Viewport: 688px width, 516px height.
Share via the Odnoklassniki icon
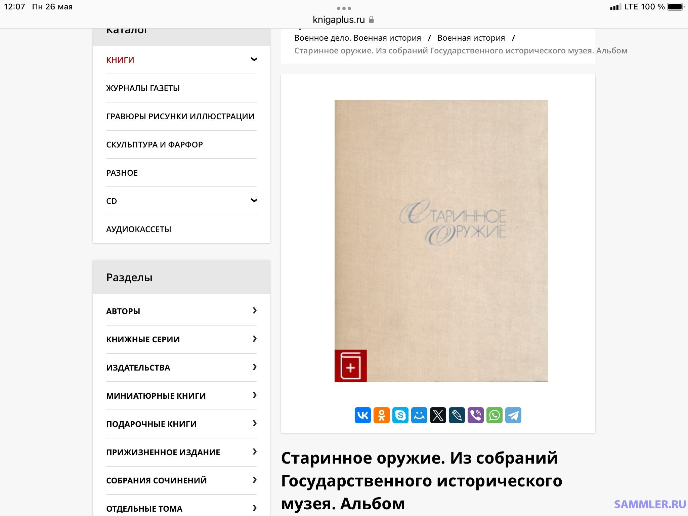(x=382, y=415)
